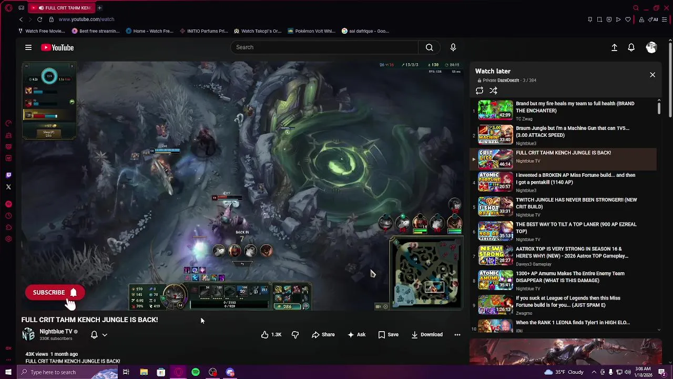
Task: Open YouTube upload create icon
Action: [x=614, y=47]
